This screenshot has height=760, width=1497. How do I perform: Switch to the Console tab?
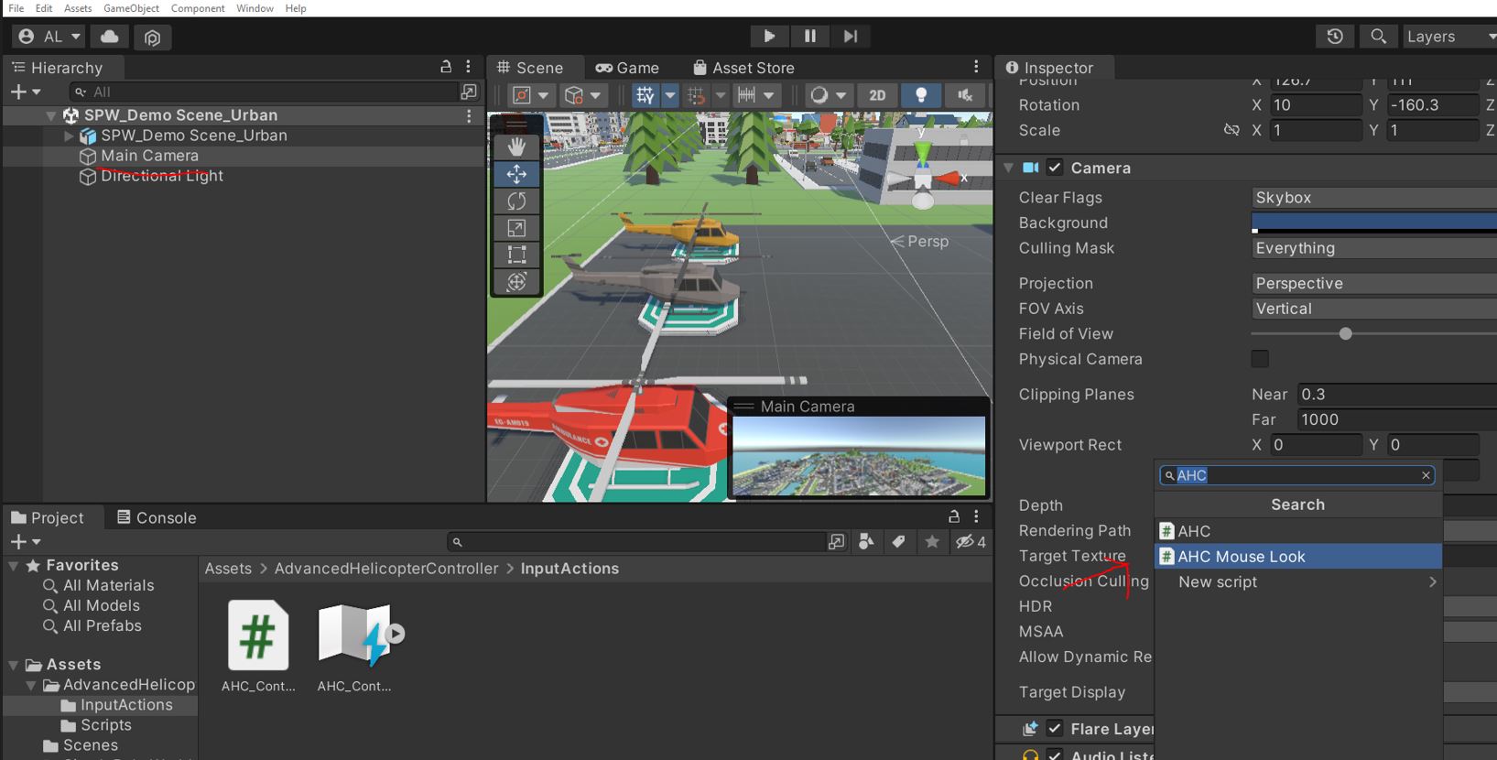157,517
